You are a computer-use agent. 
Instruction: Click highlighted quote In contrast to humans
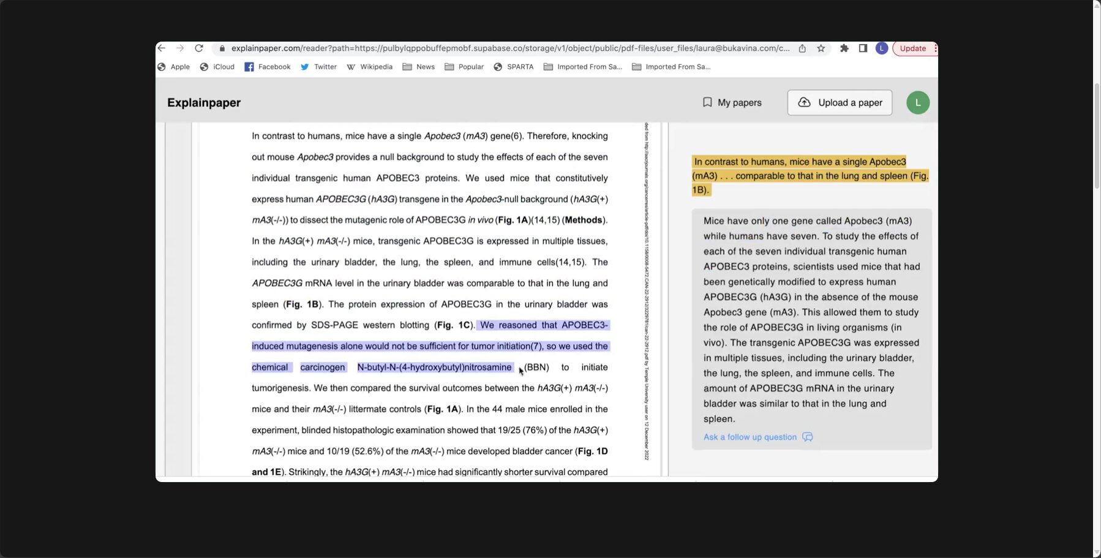(810, 176)
